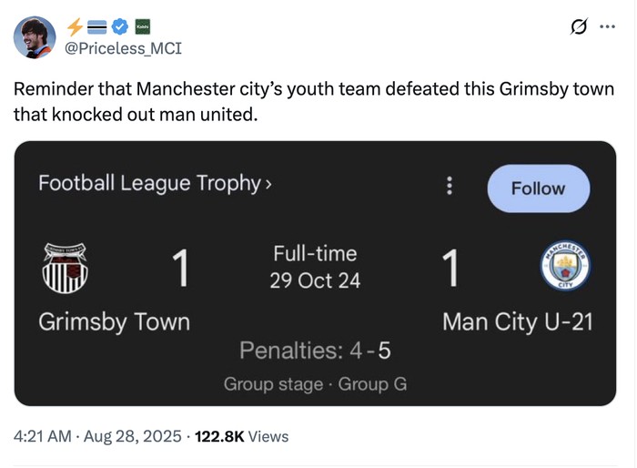Open the tweet's three-dot more menu
Viewport: 637px width, 468px height.
point(607,27)
